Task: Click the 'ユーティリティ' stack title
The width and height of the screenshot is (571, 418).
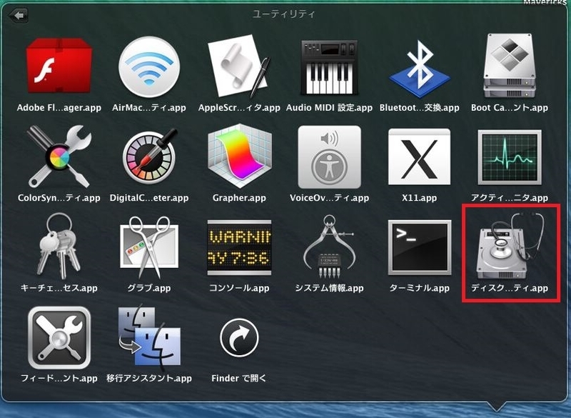Action: (x=283, y=14)
